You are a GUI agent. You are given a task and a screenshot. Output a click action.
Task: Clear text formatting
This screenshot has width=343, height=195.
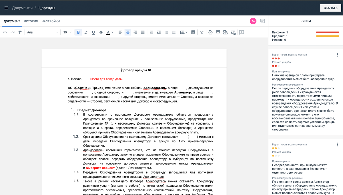[x=202, y=32]
